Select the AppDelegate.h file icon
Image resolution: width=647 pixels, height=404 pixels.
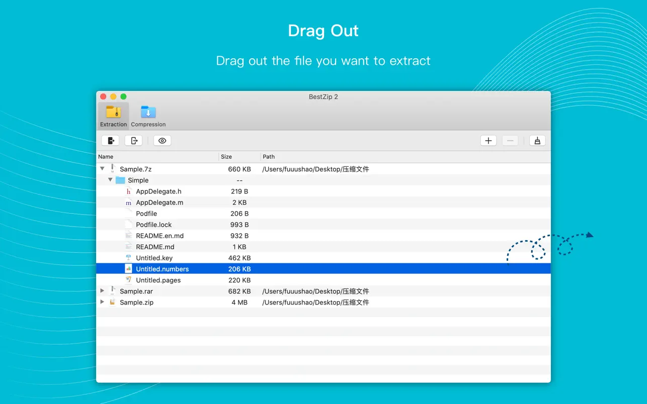[x=128, y=191]
